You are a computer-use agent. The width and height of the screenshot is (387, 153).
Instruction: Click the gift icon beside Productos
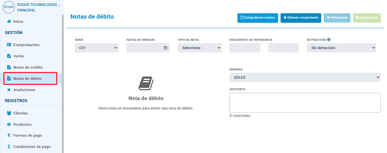[x=9, y=124]
